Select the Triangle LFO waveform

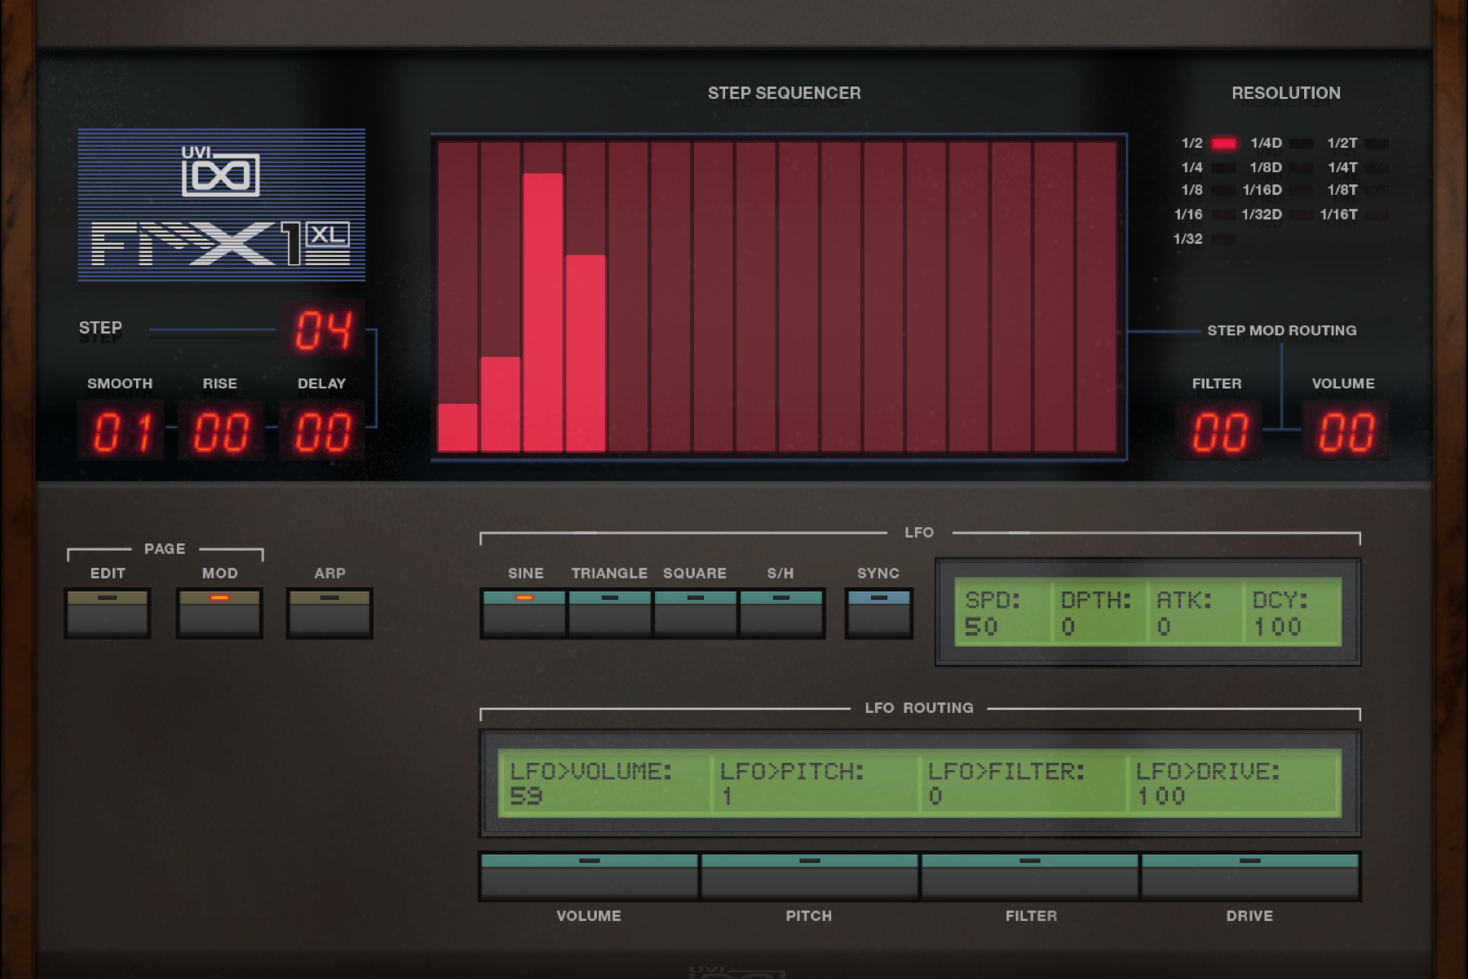click(610, 614)
